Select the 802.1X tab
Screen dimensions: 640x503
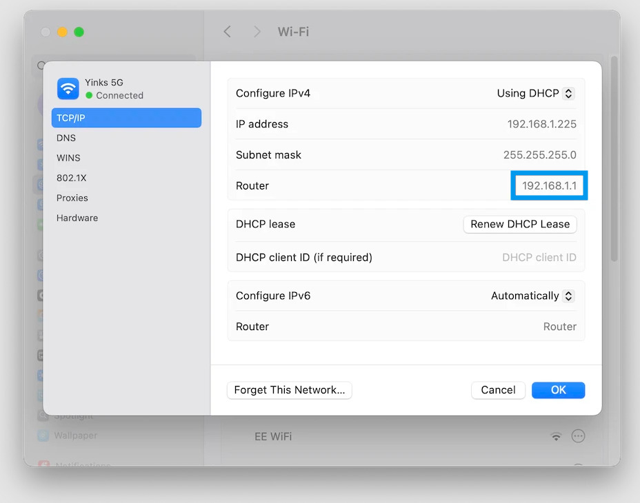(x=71, y=178)
